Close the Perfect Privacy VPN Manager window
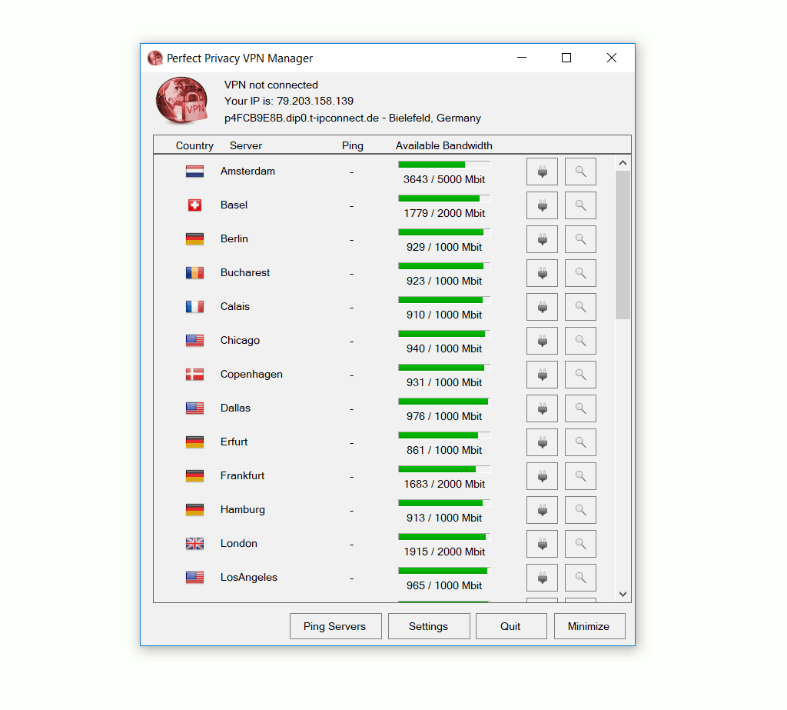787x710 pixels. (611, 58)
